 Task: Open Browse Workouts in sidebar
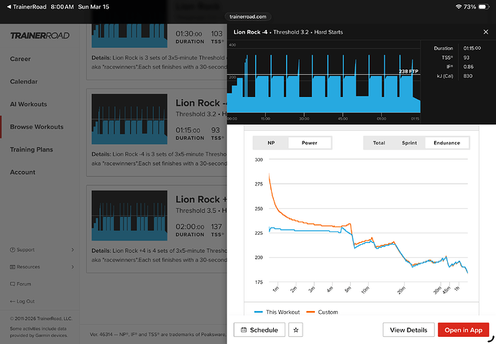(37, 126)
